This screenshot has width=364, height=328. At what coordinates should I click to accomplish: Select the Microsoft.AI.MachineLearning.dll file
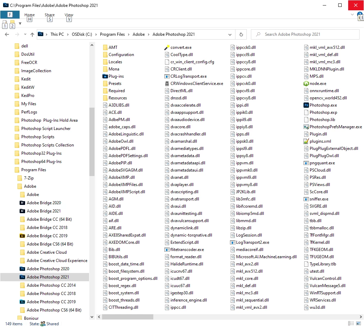(266, 257)
